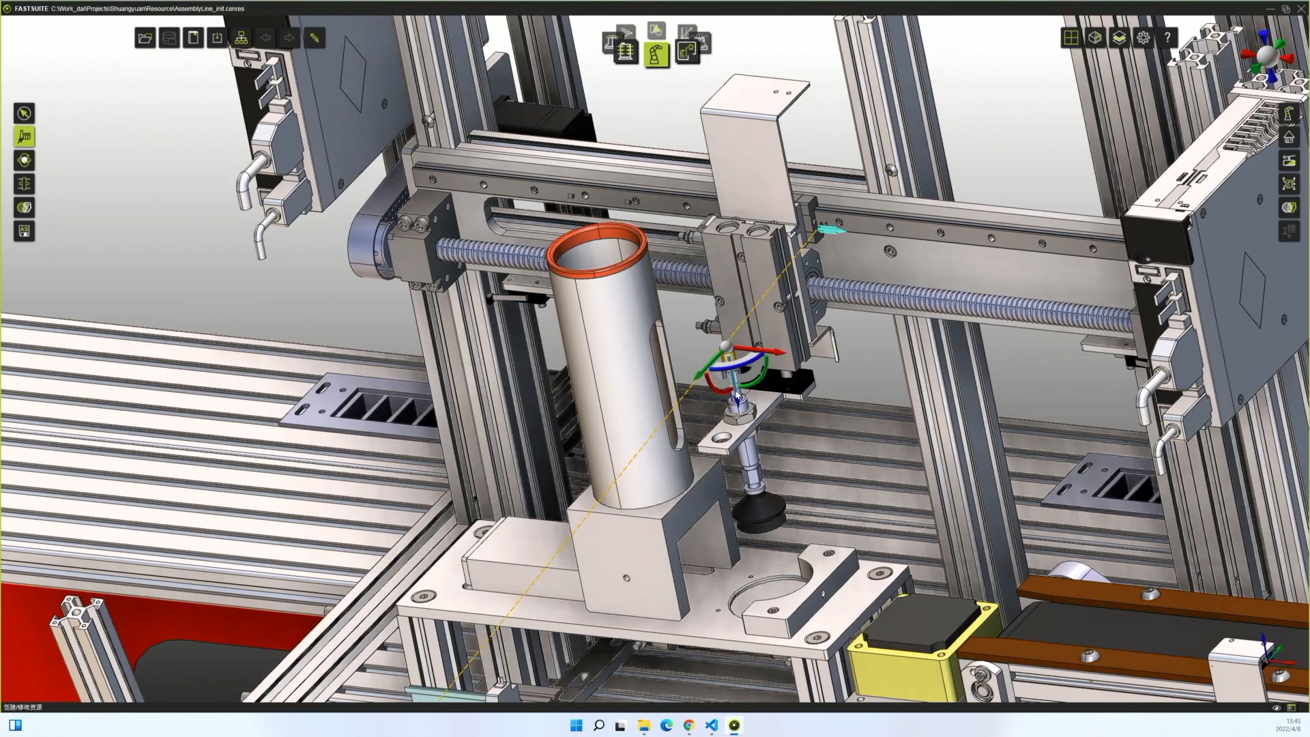Click the import/download arrow toolbar icon
1310x737 pixels.
217,38
